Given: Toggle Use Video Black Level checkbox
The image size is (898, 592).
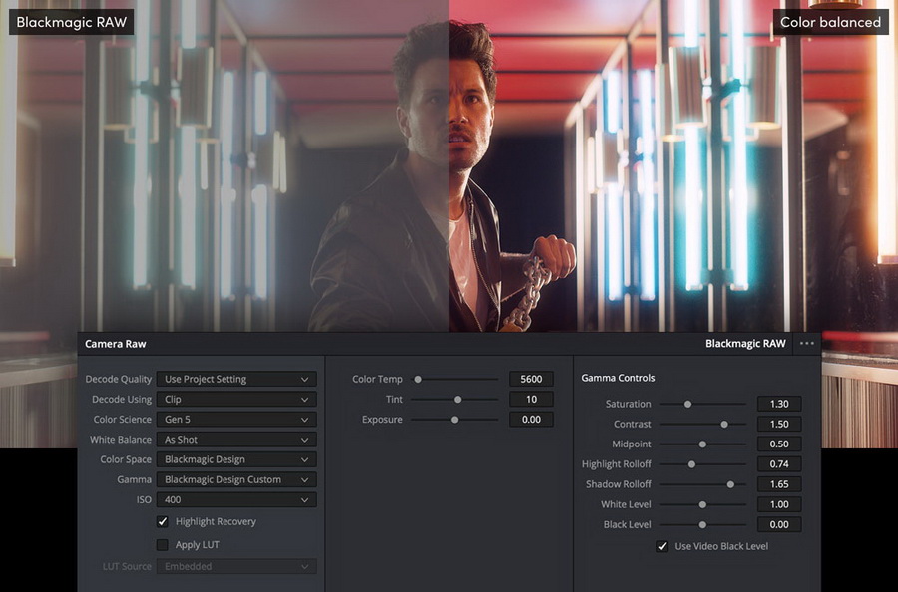Looking at the screenshot, I should click(x=662, y=546).
